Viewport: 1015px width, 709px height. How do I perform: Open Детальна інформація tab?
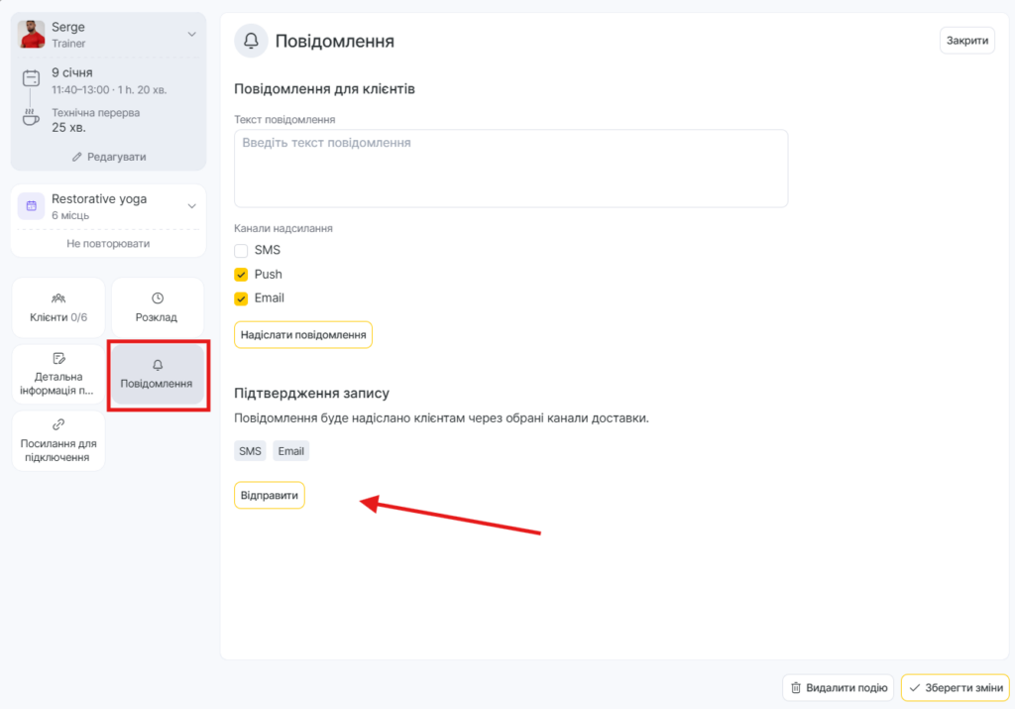click(x=57, y=374)
